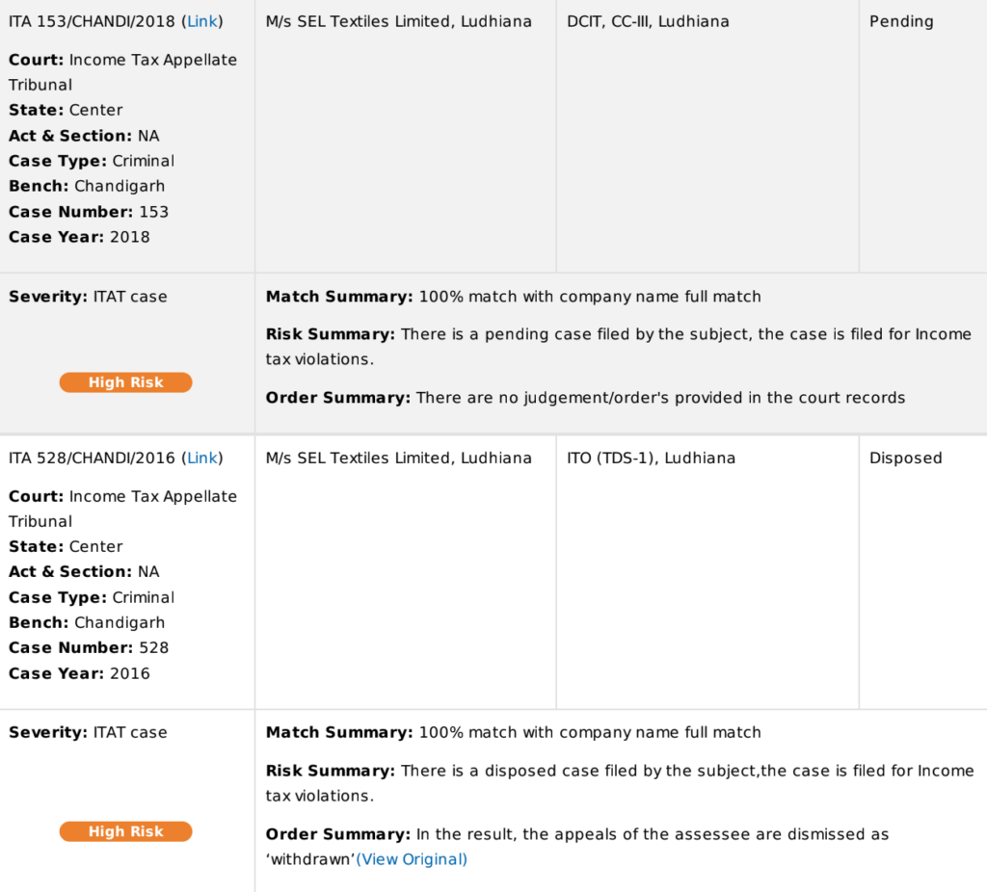Open the Link beside ITA 153/CHANDI/2018
The height and width of the screenshot is (892, 987).
[202, 21]
